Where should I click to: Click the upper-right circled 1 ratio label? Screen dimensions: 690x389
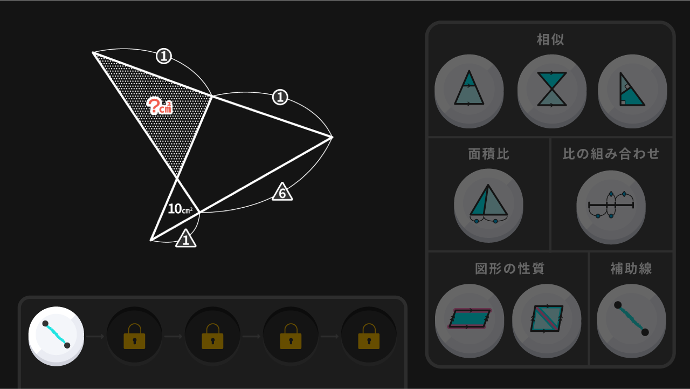280,98
